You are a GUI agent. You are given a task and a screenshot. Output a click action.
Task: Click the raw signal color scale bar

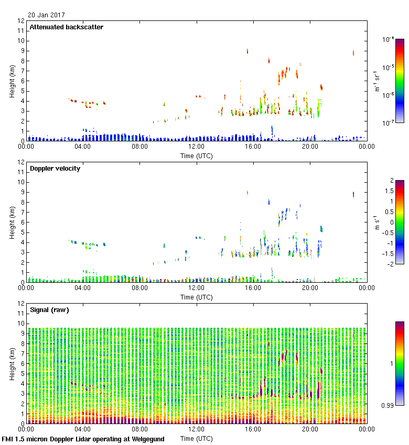point(400,363)
